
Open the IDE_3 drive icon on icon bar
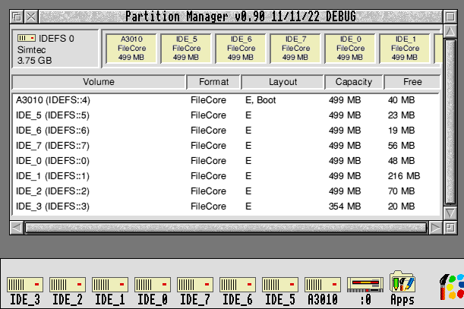[x=25, y=291]
